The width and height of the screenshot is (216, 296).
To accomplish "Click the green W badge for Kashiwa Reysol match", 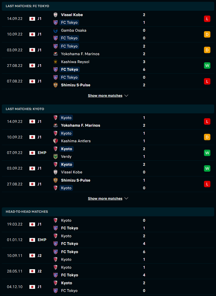I will pyautogui.click(x=207, y=66).
